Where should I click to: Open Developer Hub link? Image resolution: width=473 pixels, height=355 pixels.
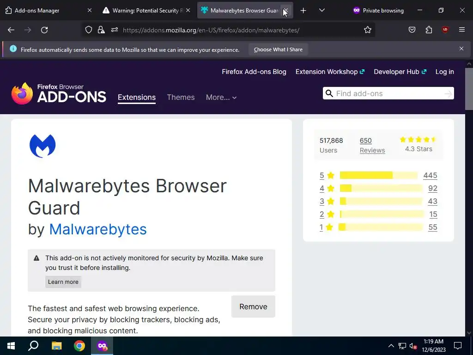coord(400,72)
